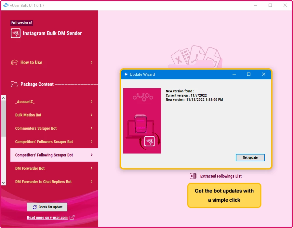
Task: Click the Update Wizard title bar icon
Action: [x=126, y=74]
